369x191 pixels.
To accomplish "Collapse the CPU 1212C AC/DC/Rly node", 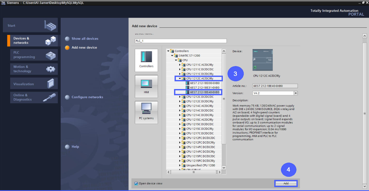I will [x=180, y=78].
